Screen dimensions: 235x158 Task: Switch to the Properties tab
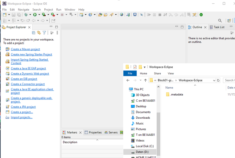(93, 132)
